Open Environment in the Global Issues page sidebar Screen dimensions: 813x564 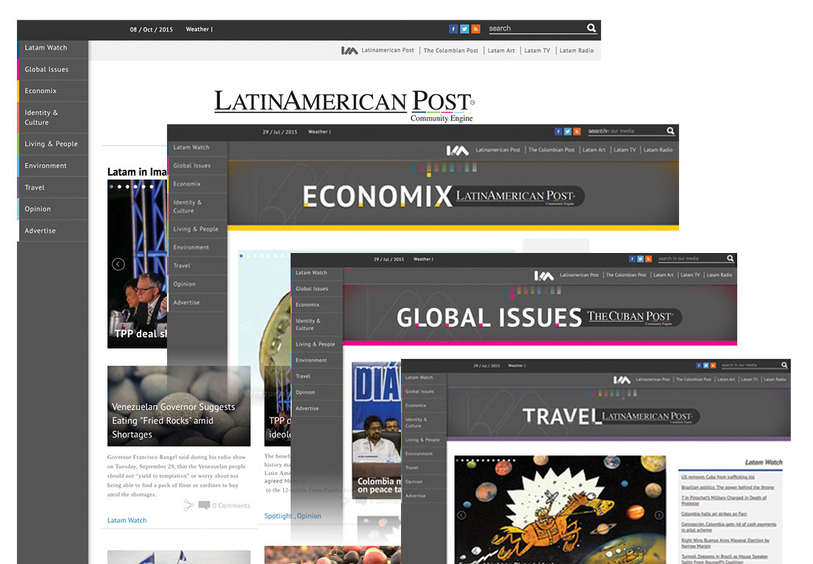click(317, 360)
